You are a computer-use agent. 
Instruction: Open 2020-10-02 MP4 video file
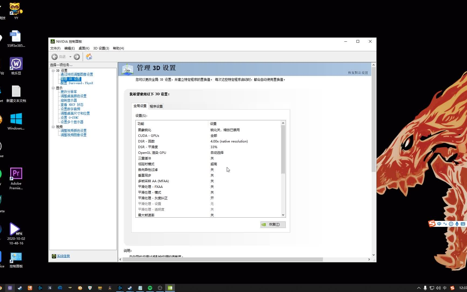pos(16,234)
